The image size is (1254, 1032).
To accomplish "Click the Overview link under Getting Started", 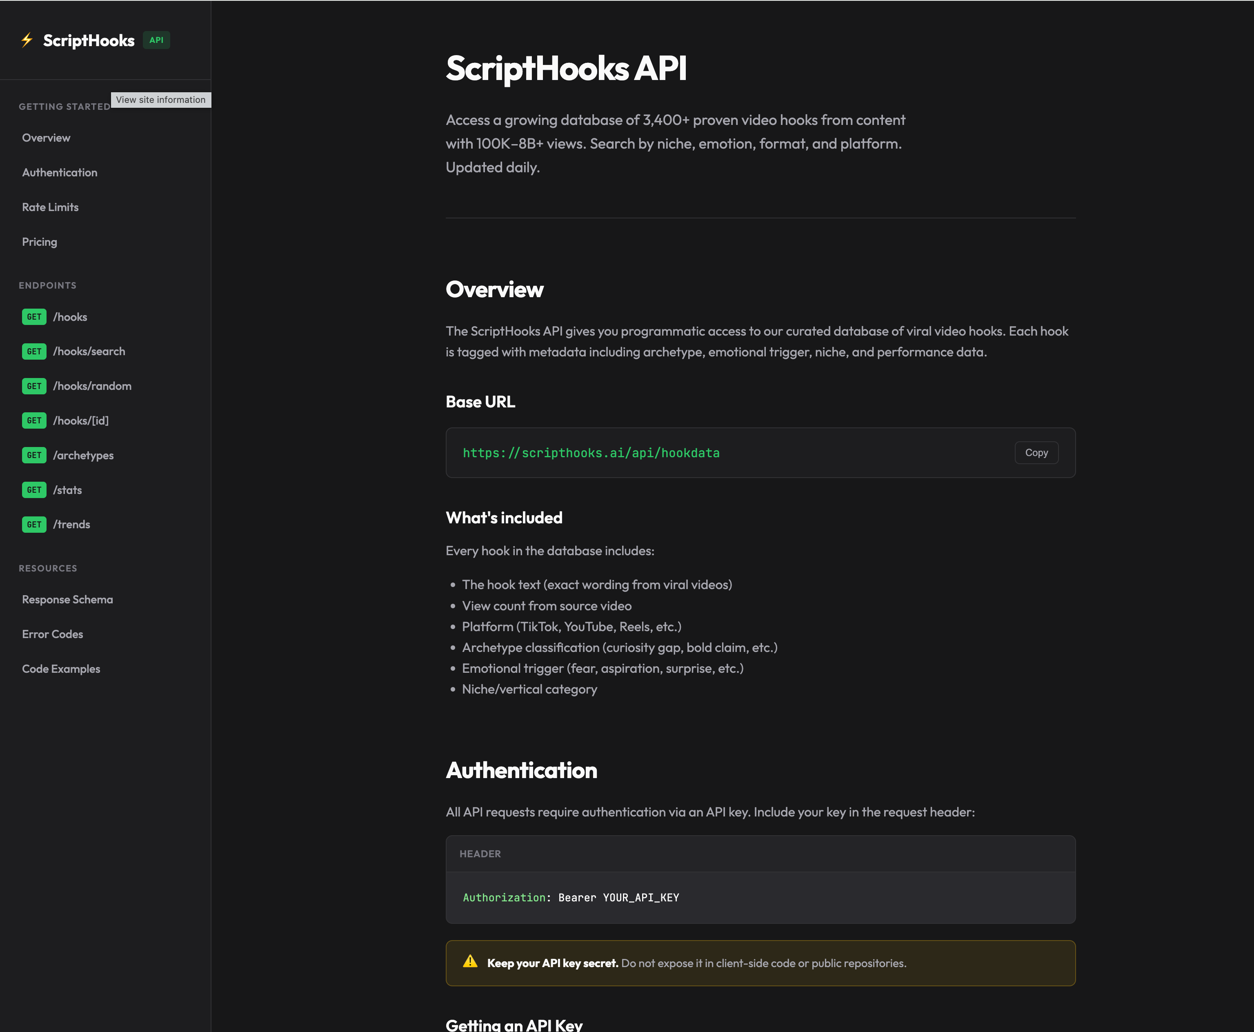I will point(46,137).
